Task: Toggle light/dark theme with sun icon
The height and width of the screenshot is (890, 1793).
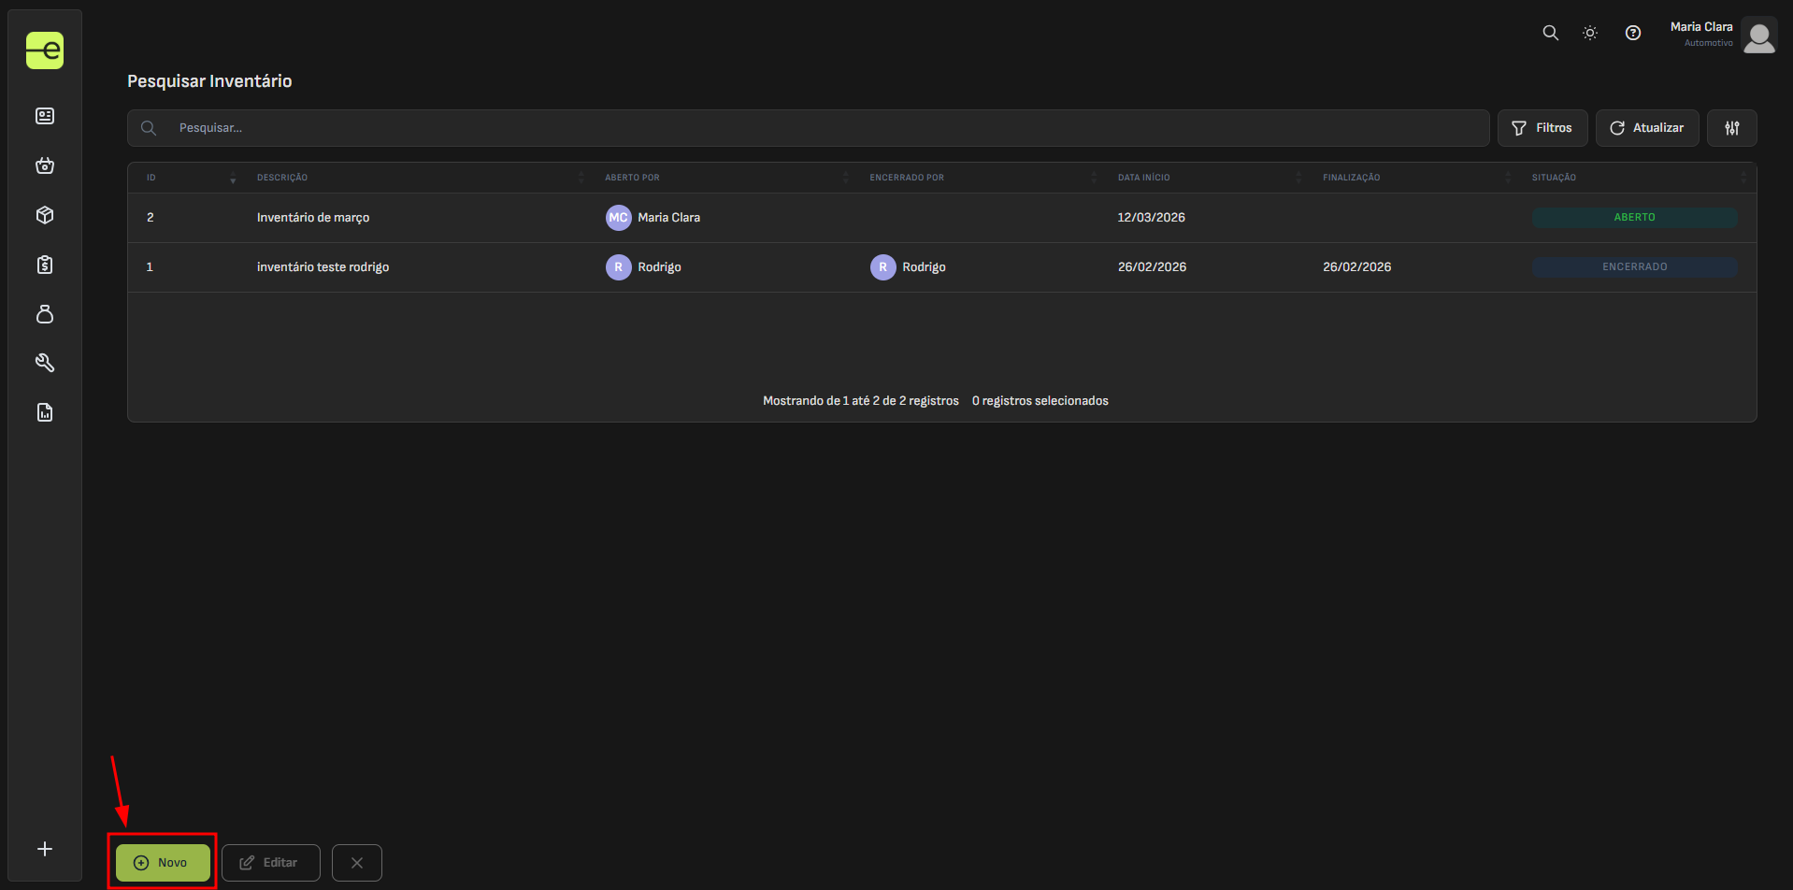Action: point(1589,33)
